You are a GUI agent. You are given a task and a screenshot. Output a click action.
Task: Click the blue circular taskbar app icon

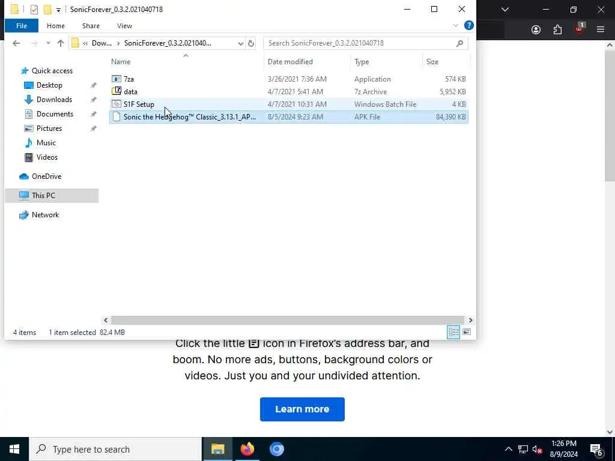coord(276,449)
